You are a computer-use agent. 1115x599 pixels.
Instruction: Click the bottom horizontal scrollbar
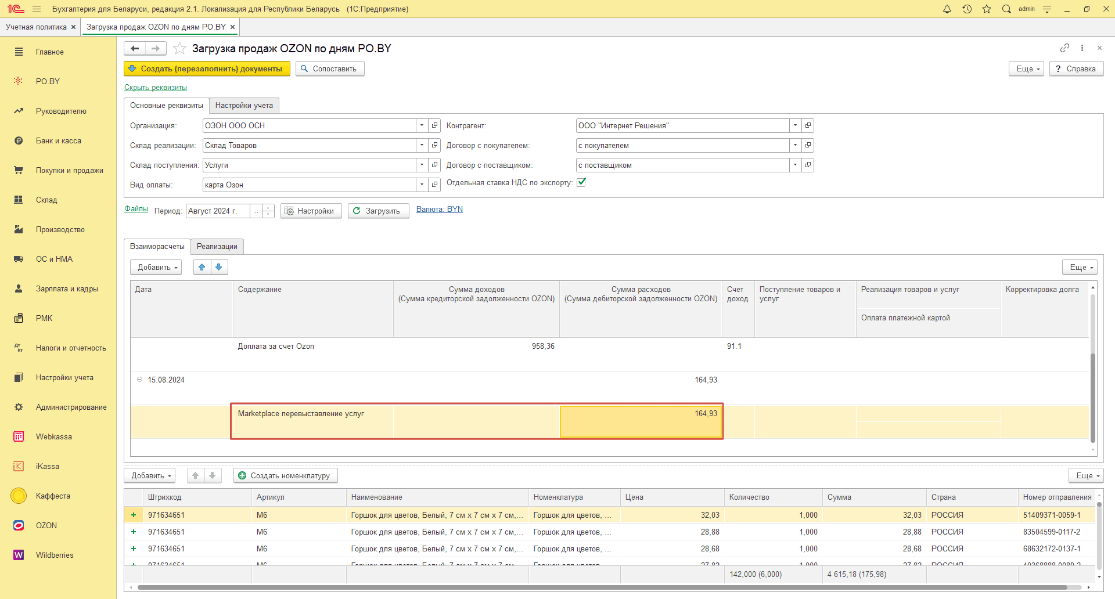click(x=601, y=587)
